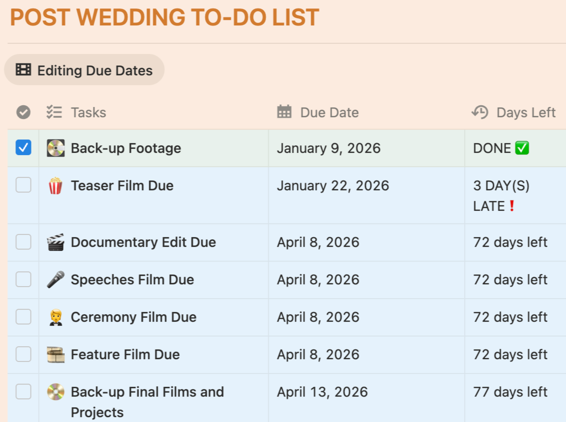Open the Speeches Film Due task page
This screenshot has width=566, height=422.
132,280
